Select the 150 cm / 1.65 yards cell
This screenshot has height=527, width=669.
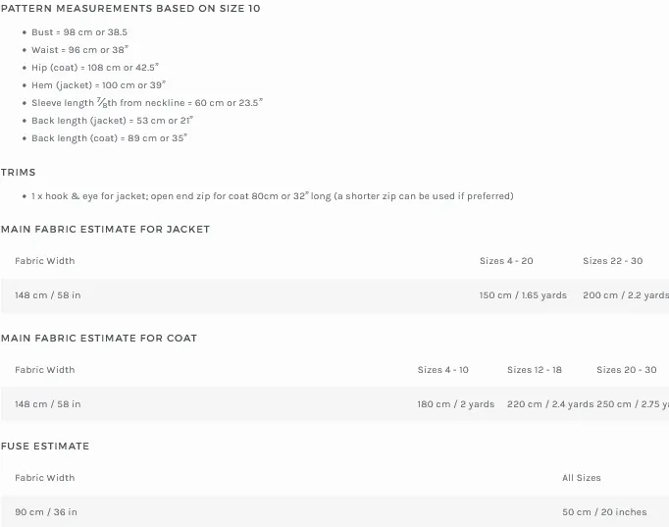click(x=523, y=295)
